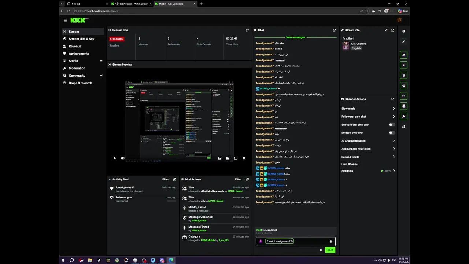Select host [username] command suggestion
469x264 pixels.
coord(295,231)
